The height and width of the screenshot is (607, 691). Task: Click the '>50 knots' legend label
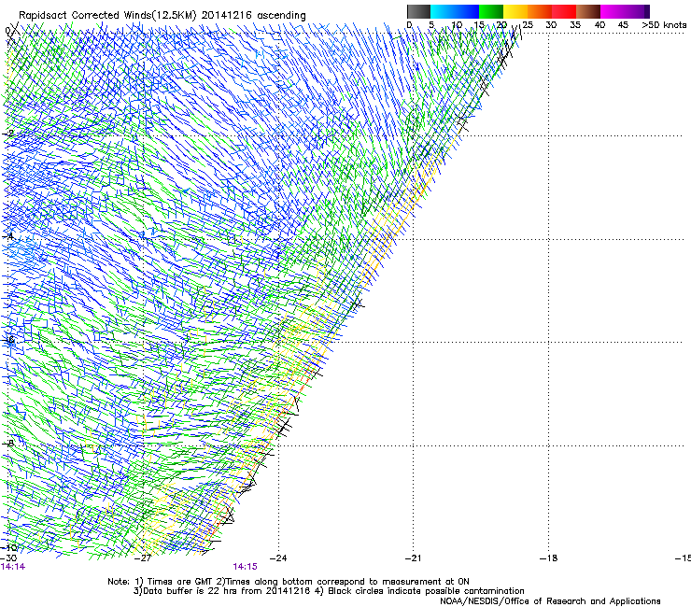click(x=664, y=25)
